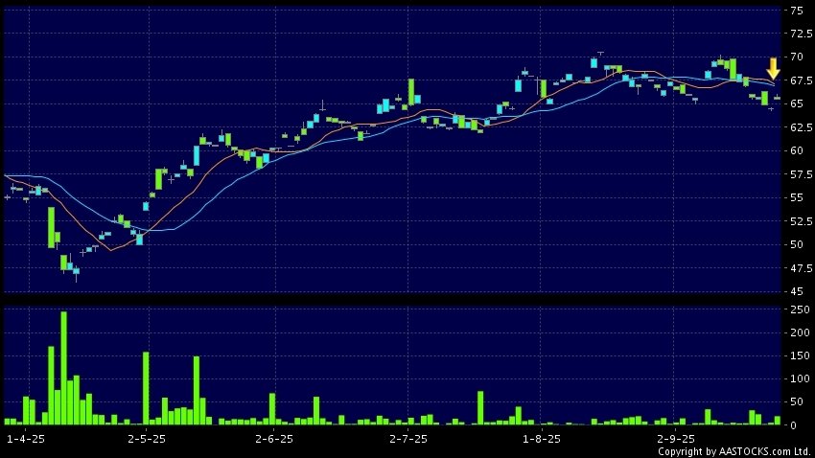The height and width of the screenshot is (458, 815).
Task: Click the 2-6-25 date label
Action: (274, 439)
